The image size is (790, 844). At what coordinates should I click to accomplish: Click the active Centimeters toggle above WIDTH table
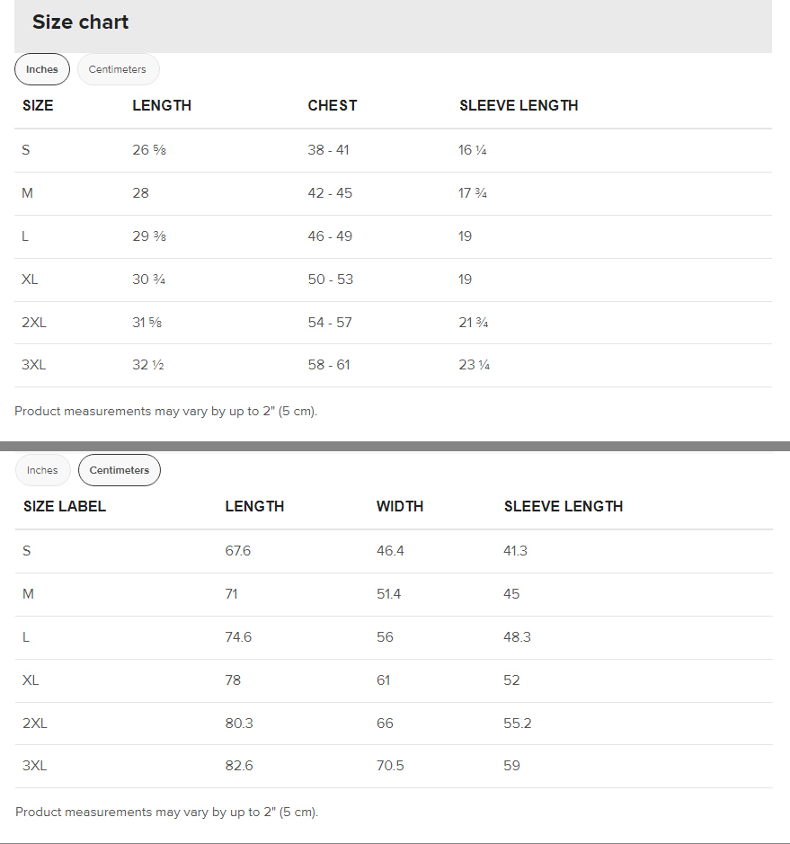coord(120,470)
